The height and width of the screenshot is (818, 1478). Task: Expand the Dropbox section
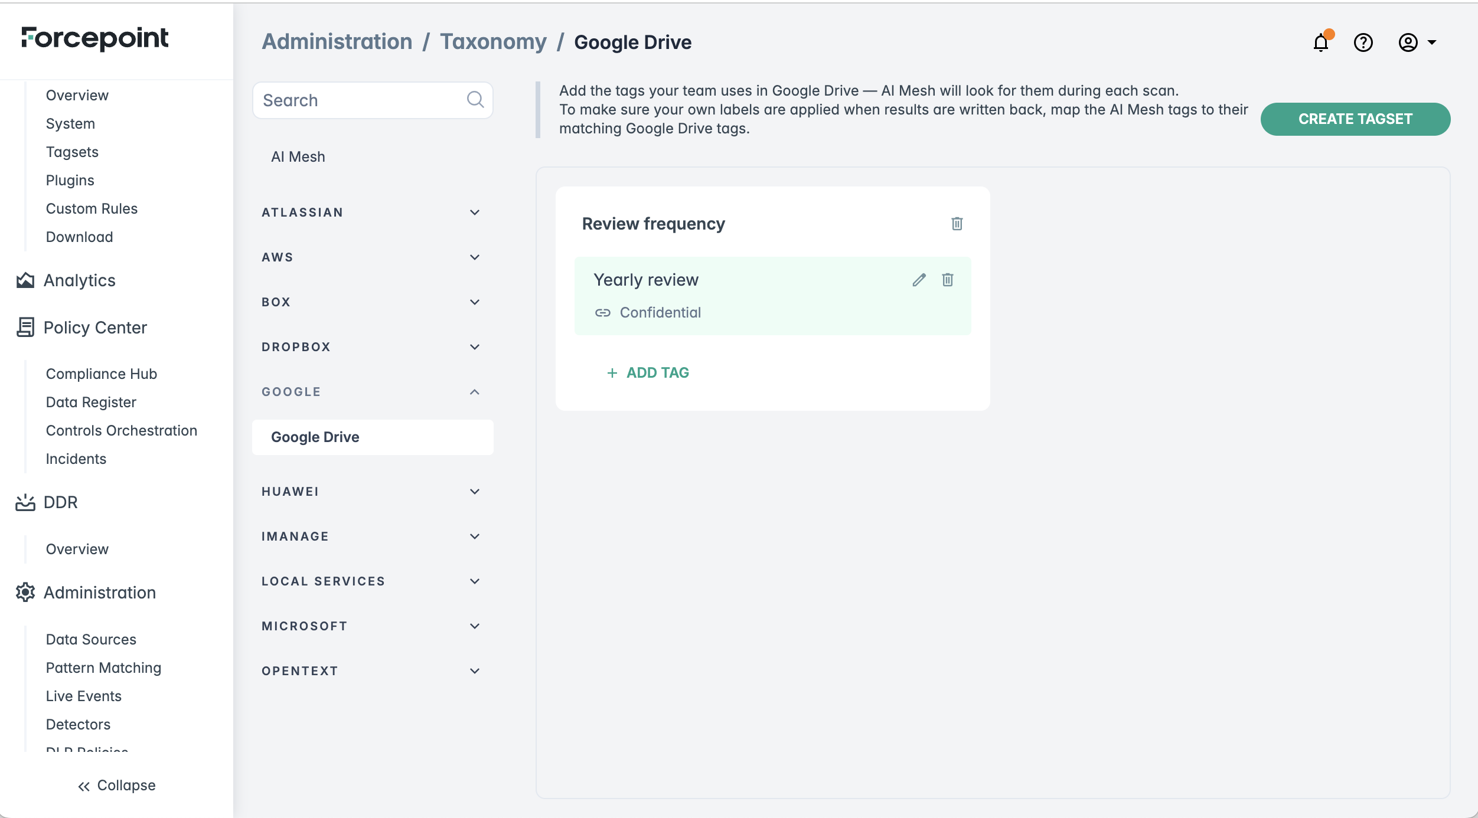pyautogui.click(x=474, y=347)
